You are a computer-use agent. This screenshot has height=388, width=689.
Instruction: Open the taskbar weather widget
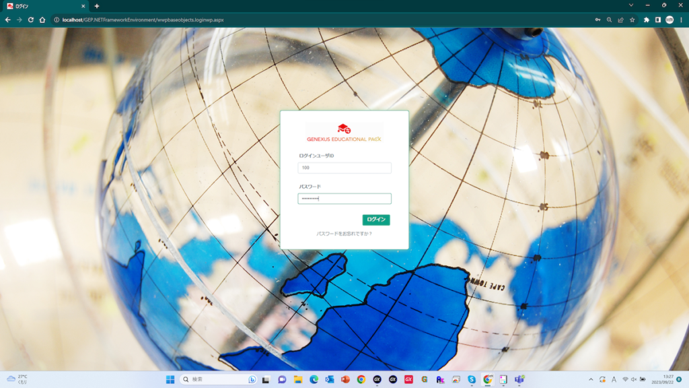coord(17,379)
